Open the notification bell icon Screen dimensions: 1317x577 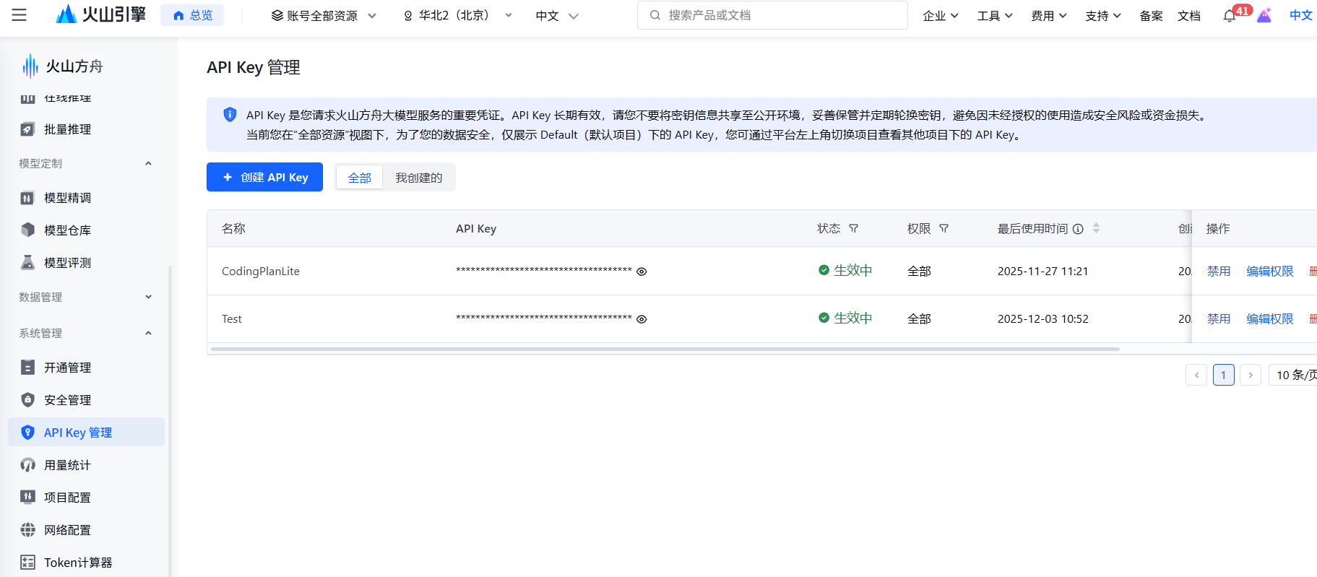pyautogui.click(x=1230, y=15)
